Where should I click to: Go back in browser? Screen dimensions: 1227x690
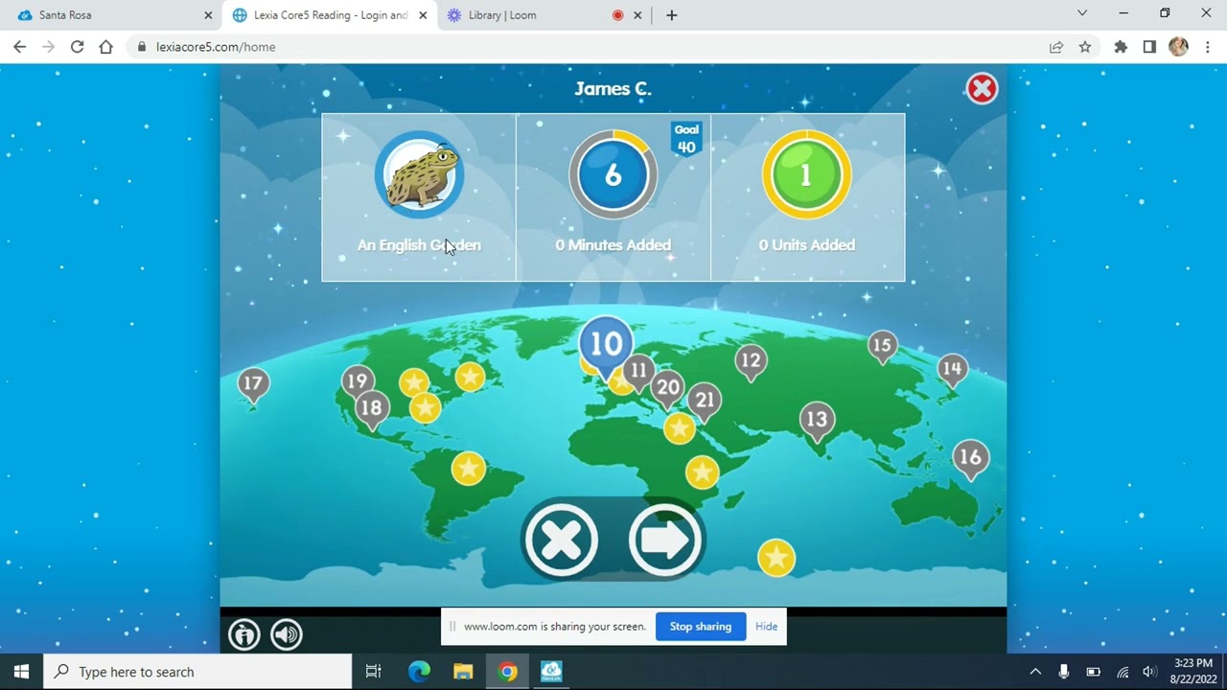(x=20, y=47)
